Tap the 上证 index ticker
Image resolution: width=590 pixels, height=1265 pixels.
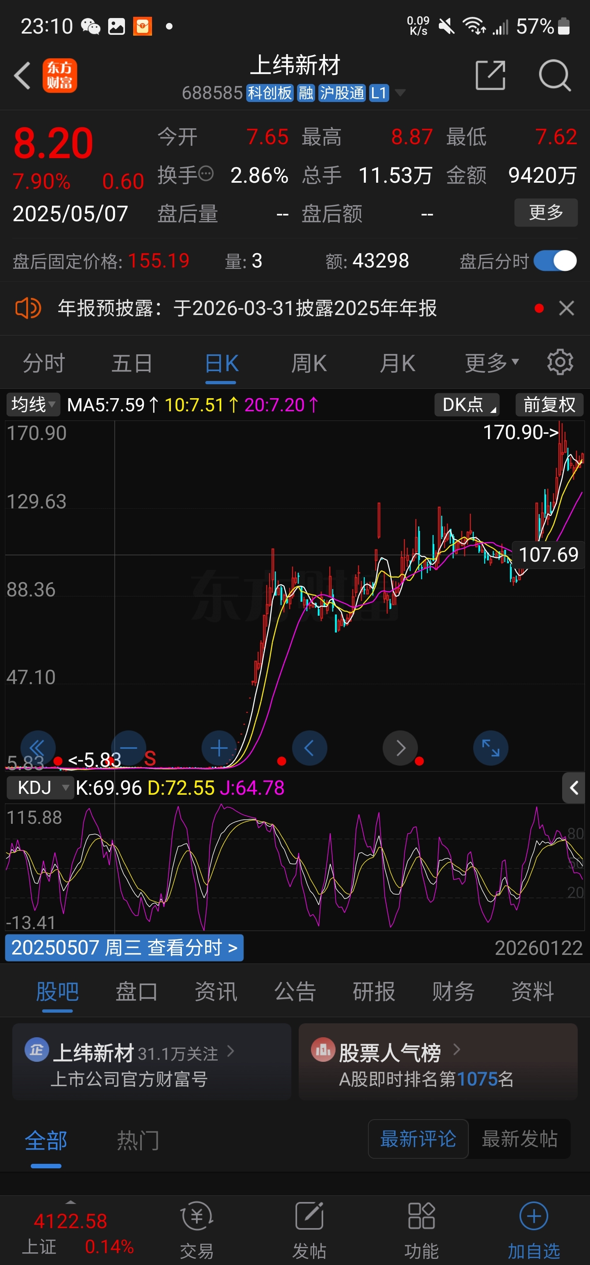pos(77,1233)
